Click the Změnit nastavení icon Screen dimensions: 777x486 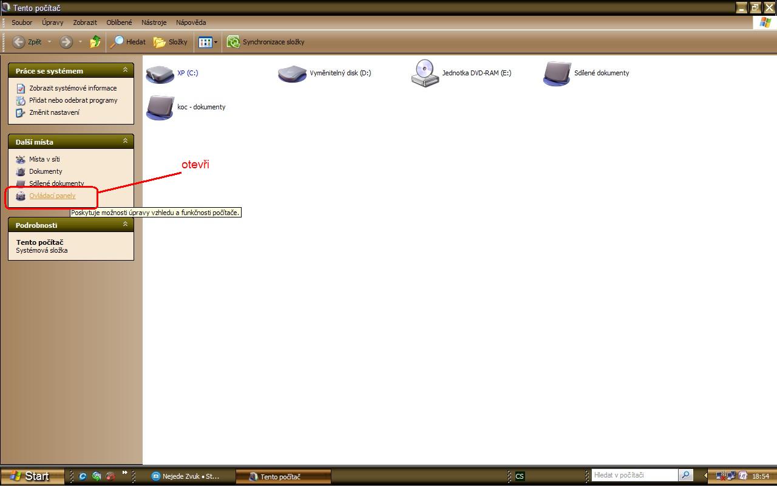[x=21, y=112]
